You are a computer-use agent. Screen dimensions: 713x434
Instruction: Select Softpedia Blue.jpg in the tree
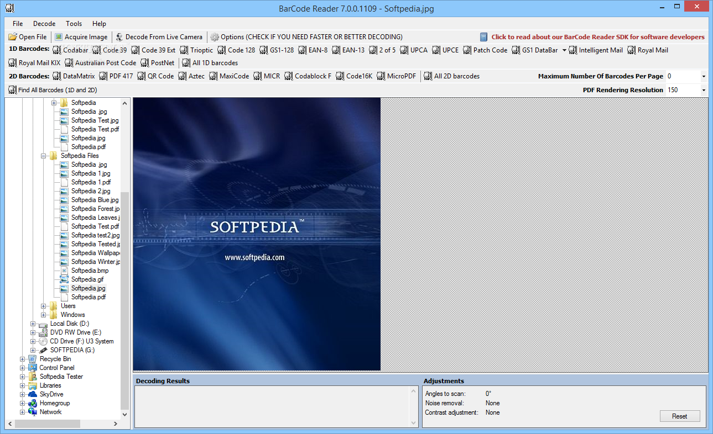(x=95, y=200)
